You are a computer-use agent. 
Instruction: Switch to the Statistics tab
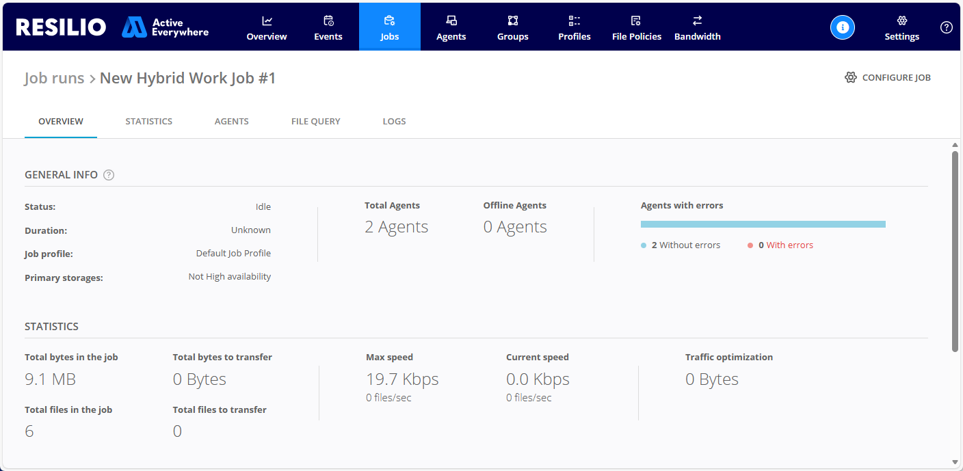tap(148, 121)
